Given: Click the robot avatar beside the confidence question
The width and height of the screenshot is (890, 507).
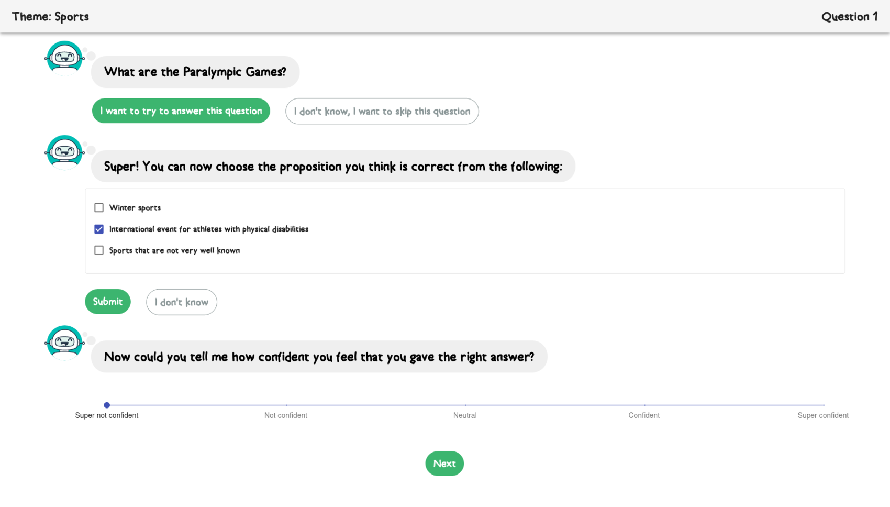Looking at the screenshot, I should pos(64,343).
